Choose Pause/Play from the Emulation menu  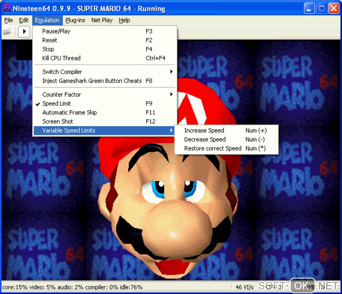click(x=105, y=31)
